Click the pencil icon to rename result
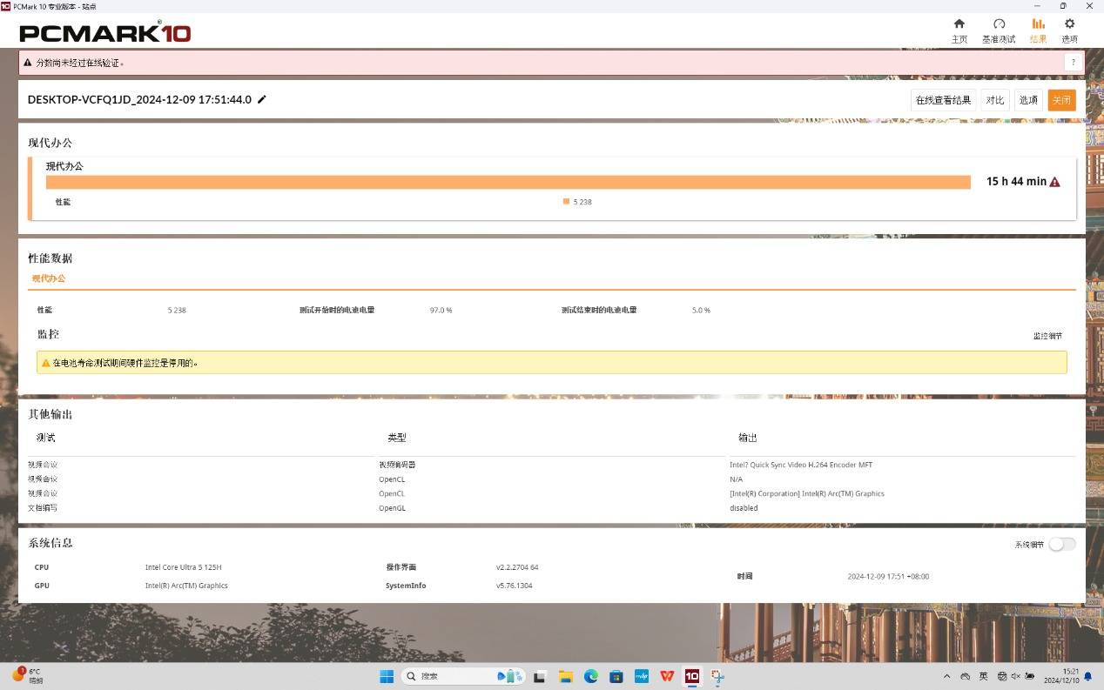This screenshot has width=1104, height=690. click(x=262, y=99)
